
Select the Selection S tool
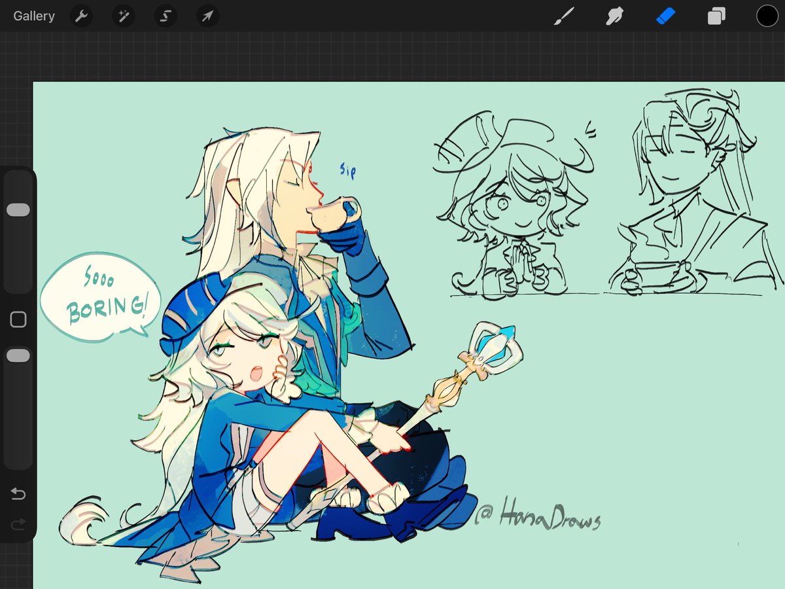(165, 16)
